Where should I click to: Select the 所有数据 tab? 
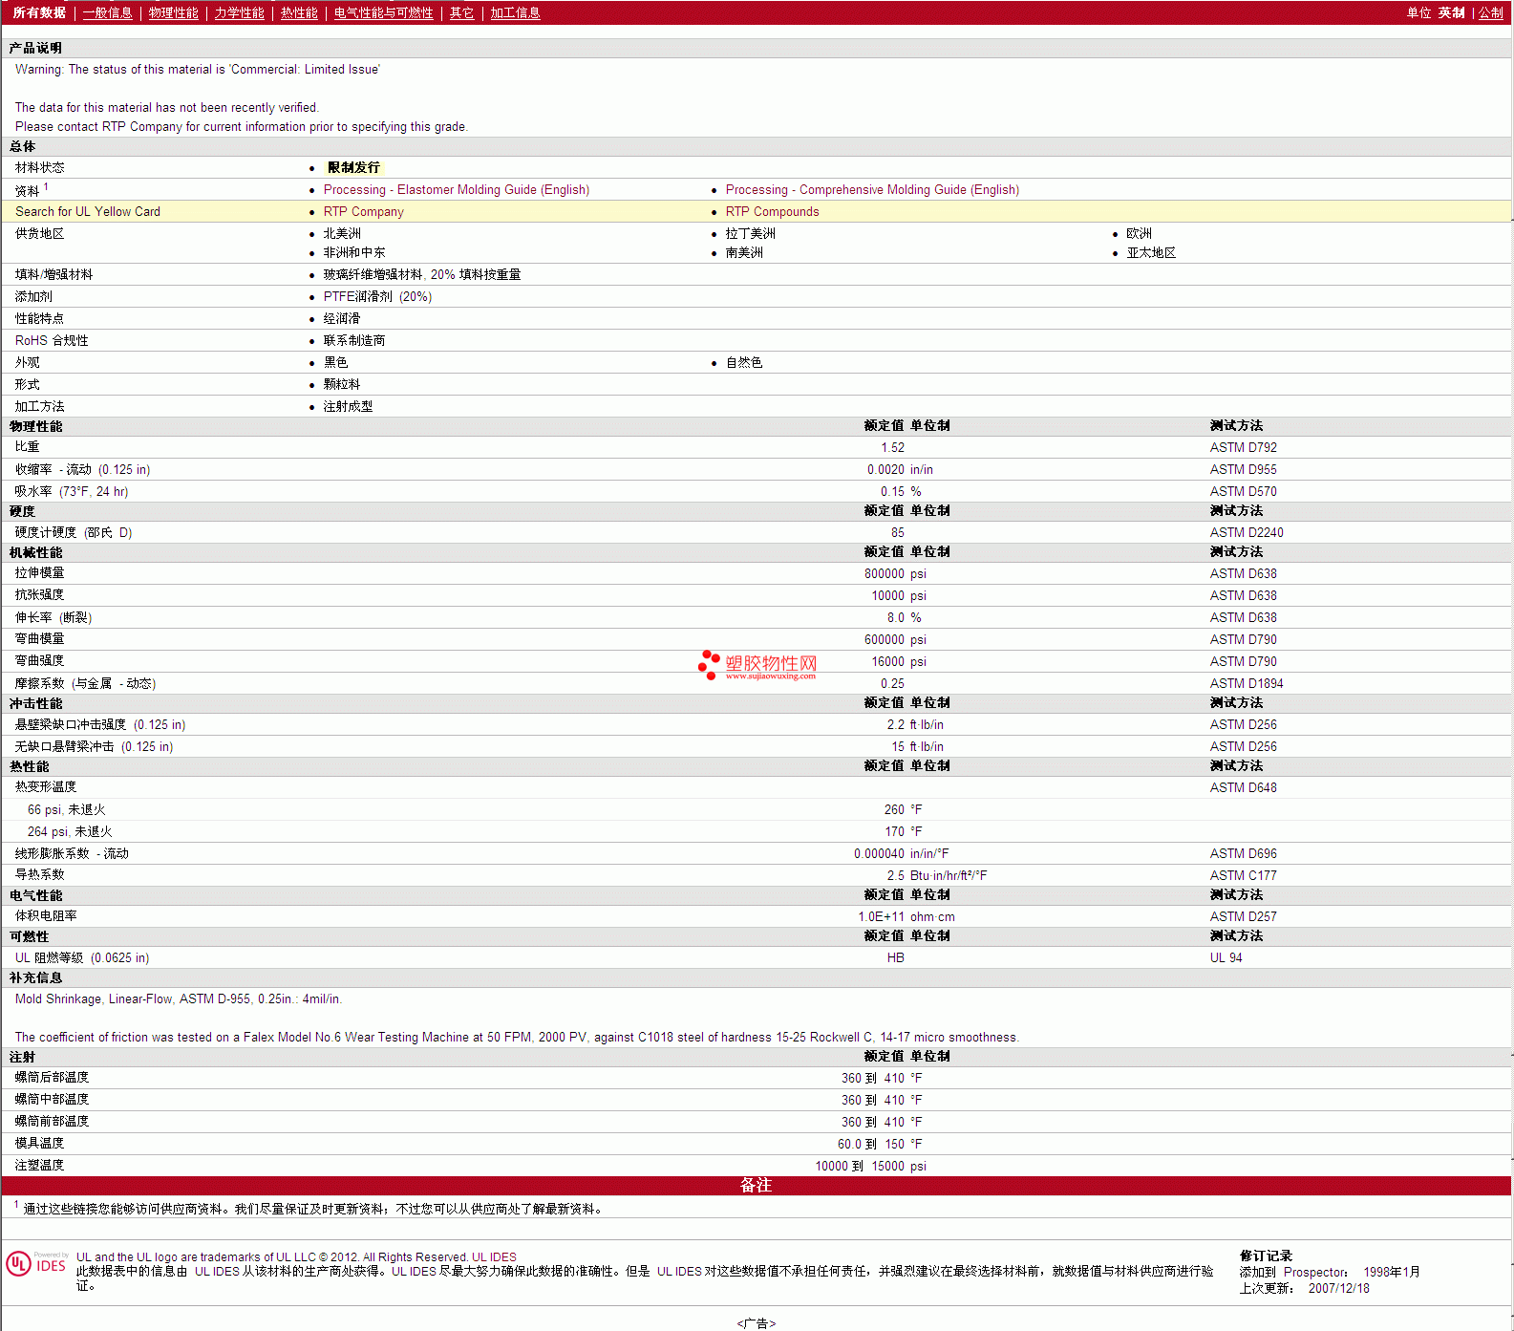(39, 12)
